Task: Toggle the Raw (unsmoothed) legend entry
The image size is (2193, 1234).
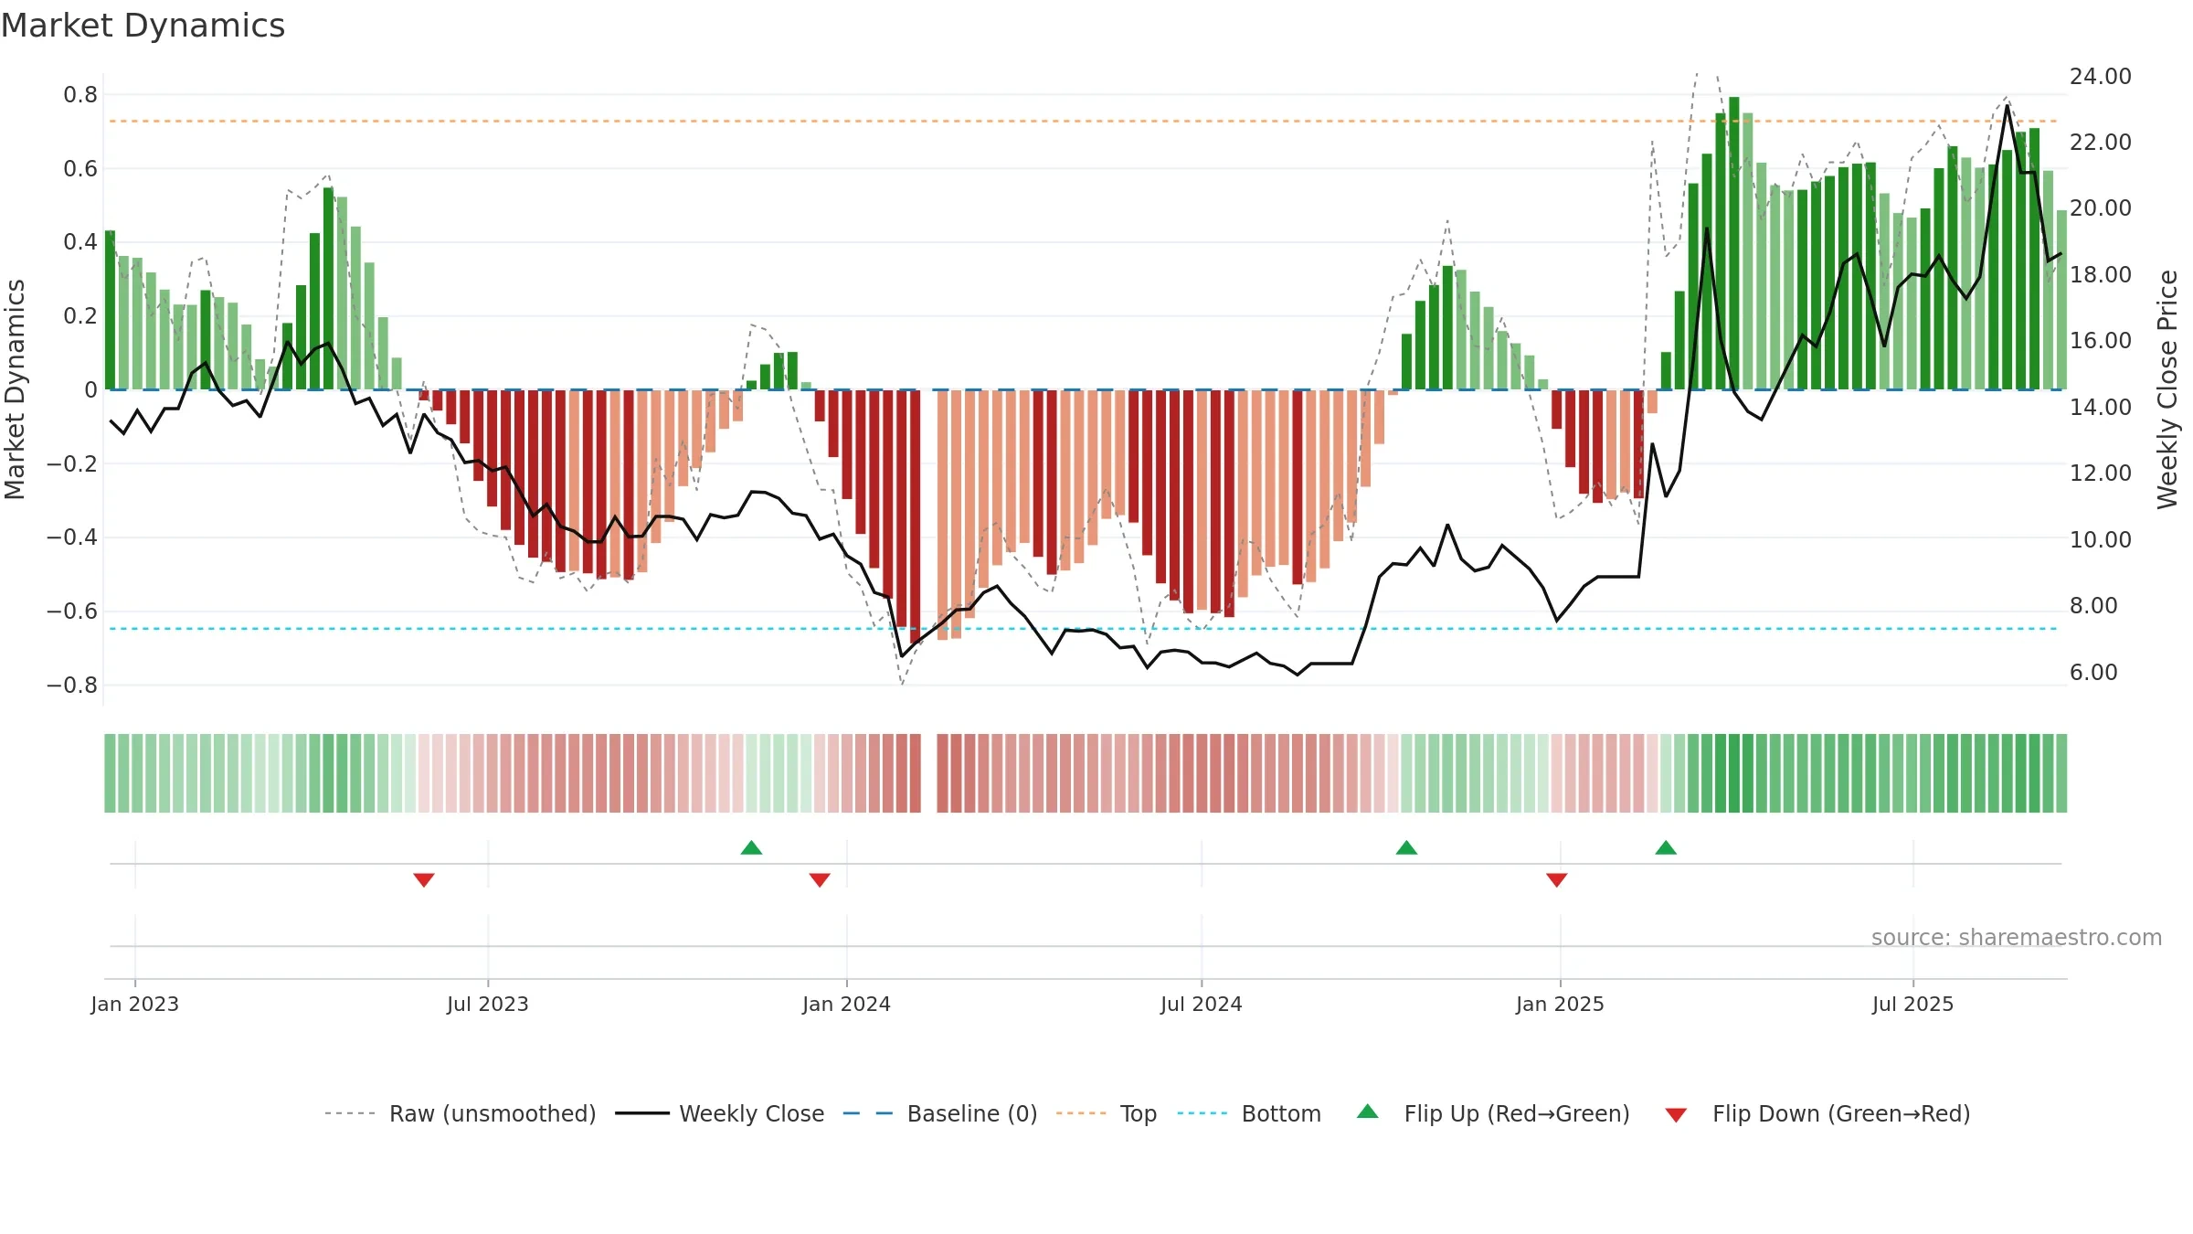Action: click(x=461, y=1113)
